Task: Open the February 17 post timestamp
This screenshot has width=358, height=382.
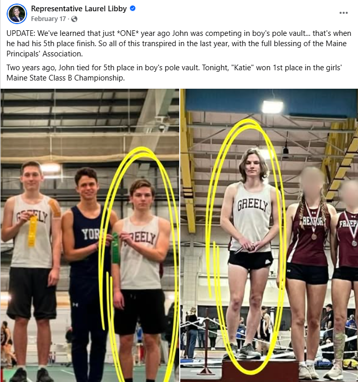Action: click(x=49, y=19)
